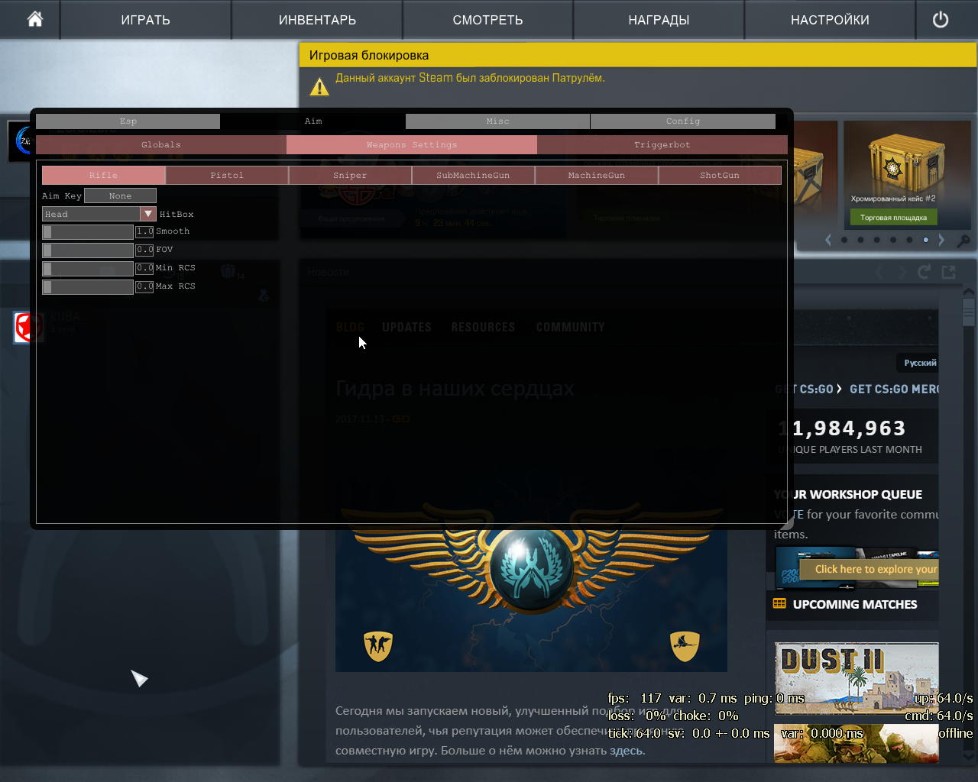Switch to the Config tab
Viewport: 978px width, 782px height.
pos(683,121)
